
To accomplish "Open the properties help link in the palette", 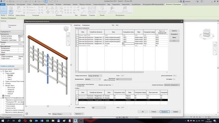I will pos(7,66).
